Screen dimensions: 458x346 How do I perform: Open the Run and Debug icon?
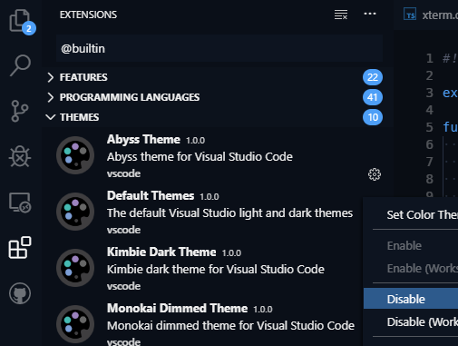coord(20,156)
